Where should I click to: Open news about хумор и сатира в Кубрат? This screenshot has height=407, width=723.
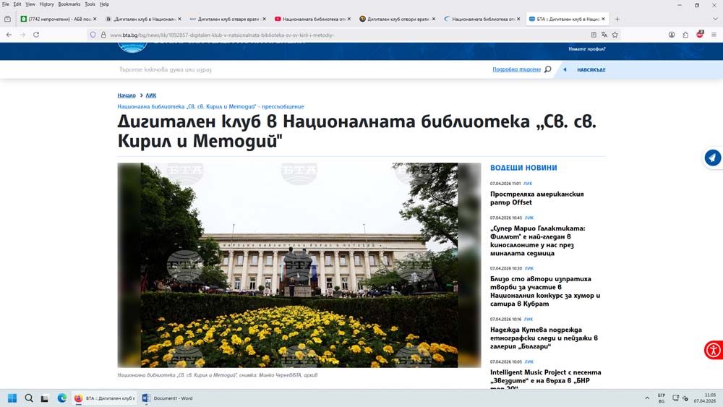pos(545,291)
